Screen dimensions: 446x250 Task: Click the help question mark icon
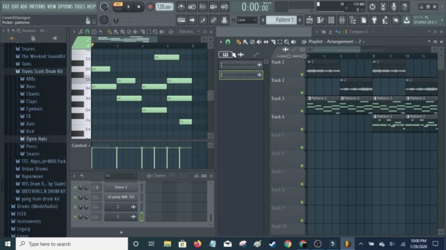coord(404,6)
